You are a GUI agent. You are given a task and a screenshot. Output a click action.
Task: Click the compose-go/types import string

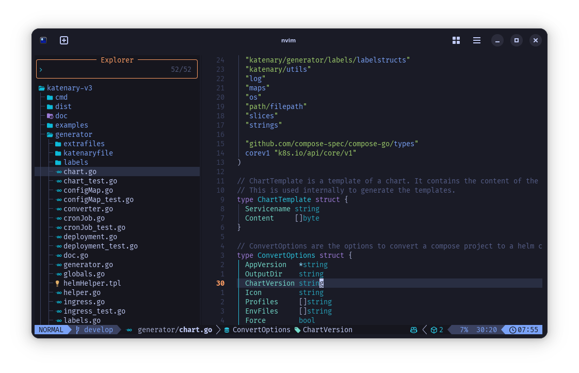click(332, 144)
